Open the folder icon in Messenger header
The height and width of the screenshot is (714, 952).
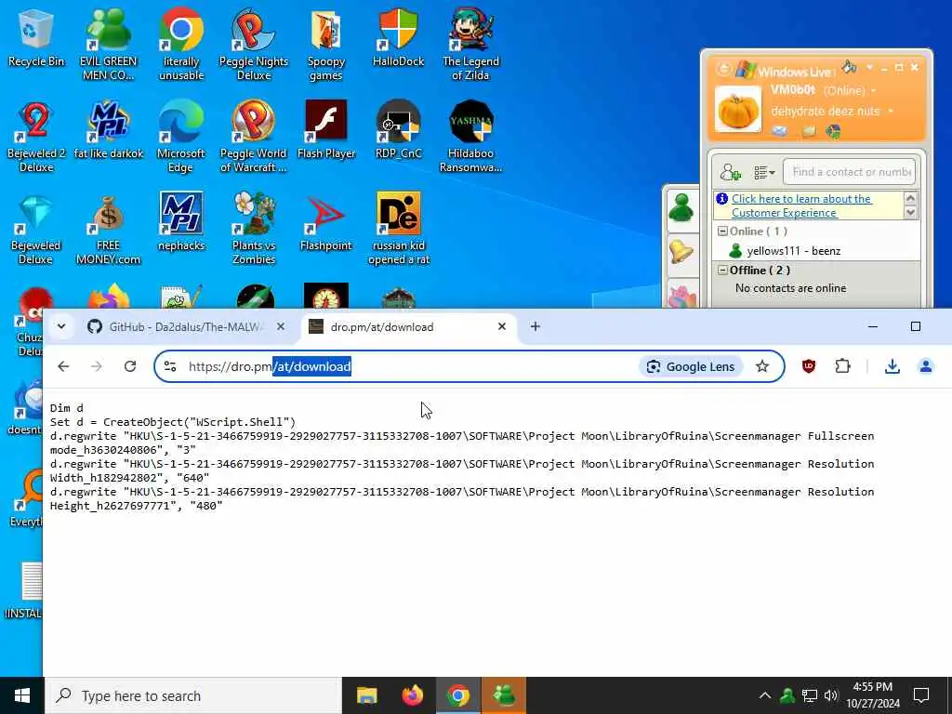[x=808, y=131]
